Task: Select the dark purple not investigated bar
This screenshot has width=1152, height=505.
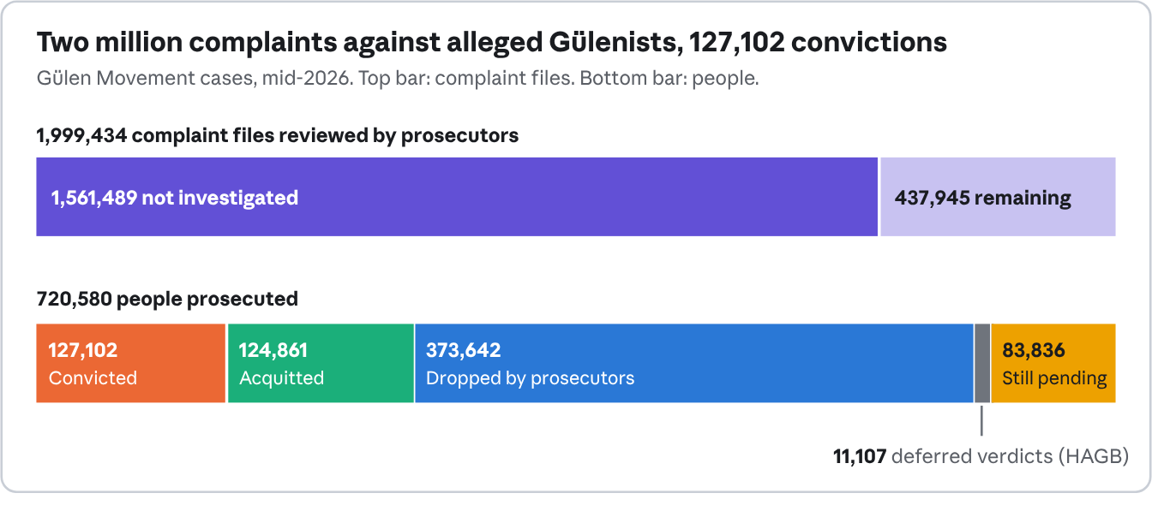Action: point(457,197)
